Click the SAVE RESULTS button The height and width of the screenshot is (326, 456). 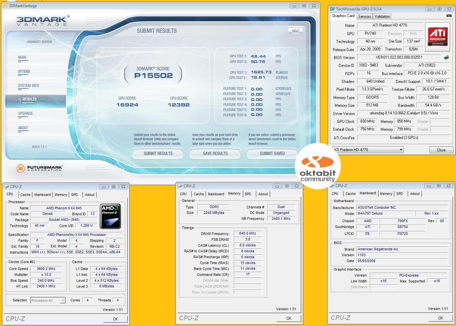coord(215,153)
